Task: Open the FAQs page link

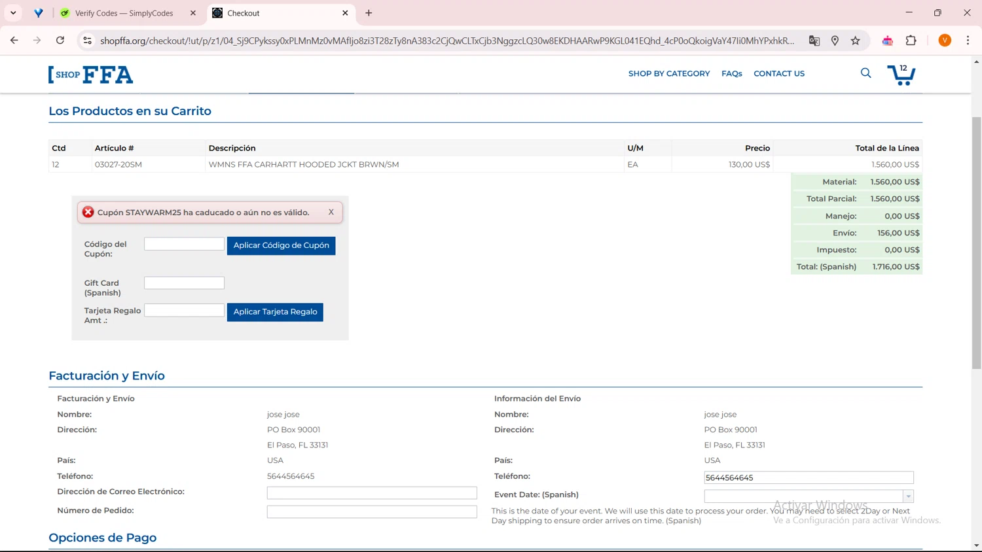Action: pos(732,73)
